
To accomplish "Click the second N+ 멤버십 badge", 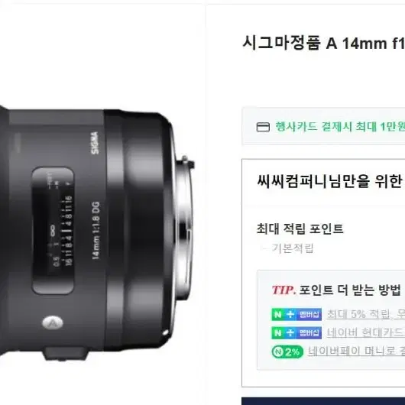I will coord(296,332).
